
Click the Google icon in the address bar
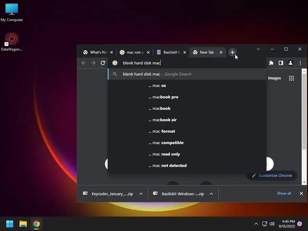(115, 63)
